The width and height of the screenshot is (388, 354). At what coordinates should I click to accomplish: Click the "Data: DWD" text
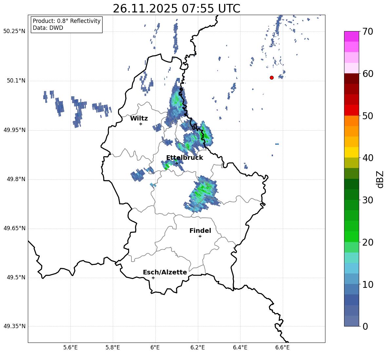(48, 28)
